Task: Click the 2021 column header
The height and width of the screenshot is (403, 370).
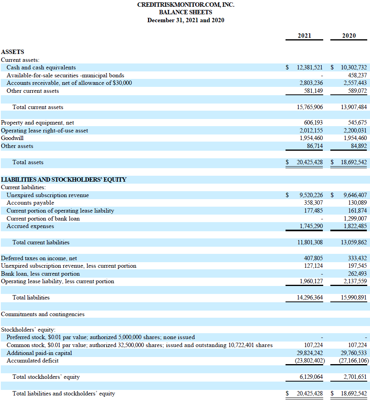Action: [304, 36]
